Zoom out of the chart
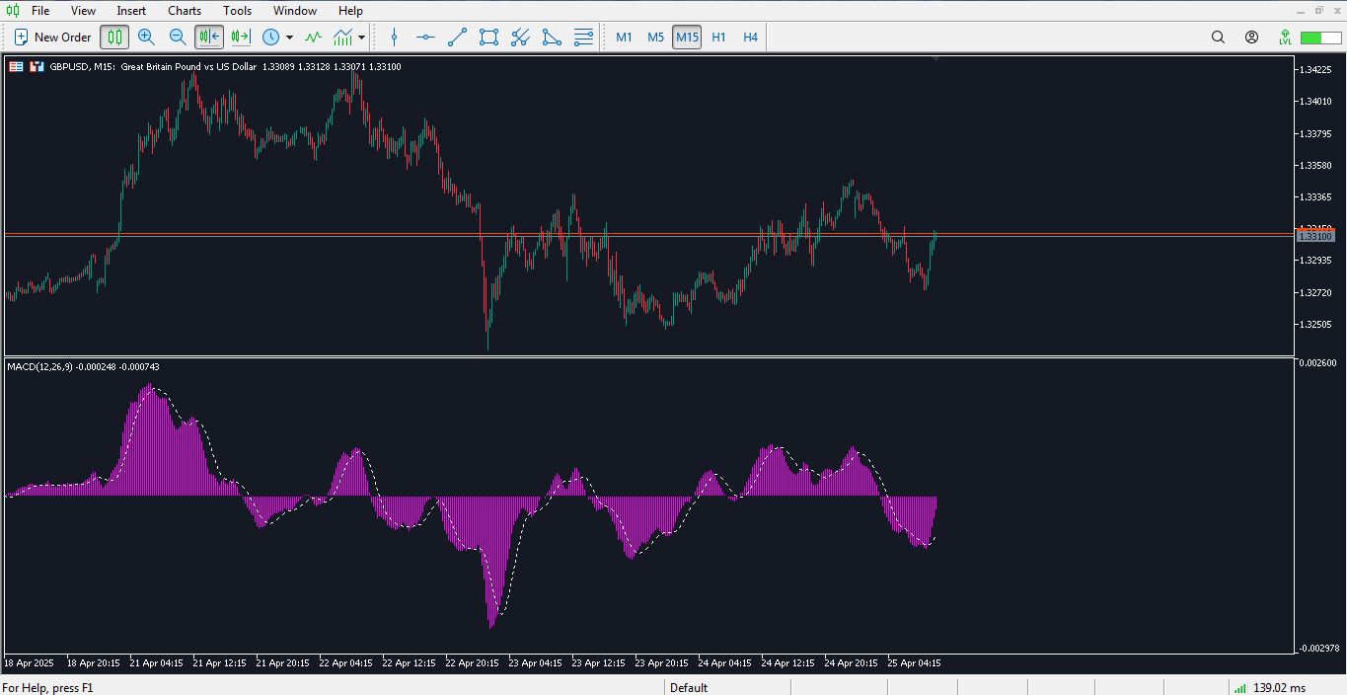This screenshot has width=1347, height=695. click(178, 38)
